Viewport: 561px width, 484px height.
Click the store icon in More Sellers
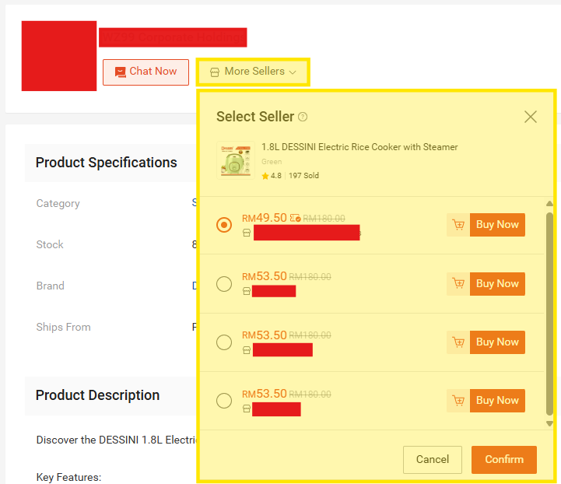click(215, 72)
